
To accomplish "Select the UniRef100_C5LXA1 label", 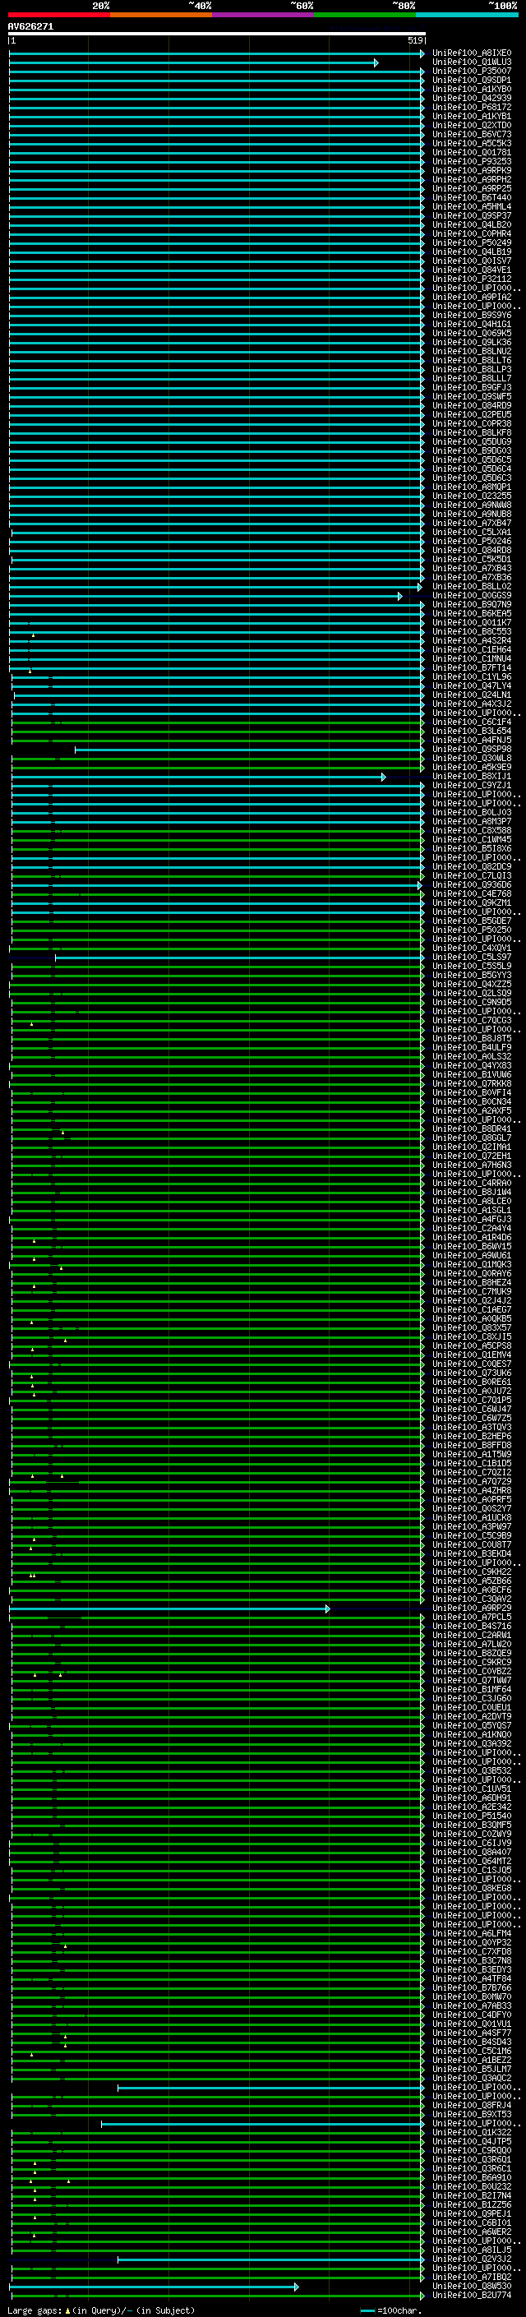I will tap(472, 532).
